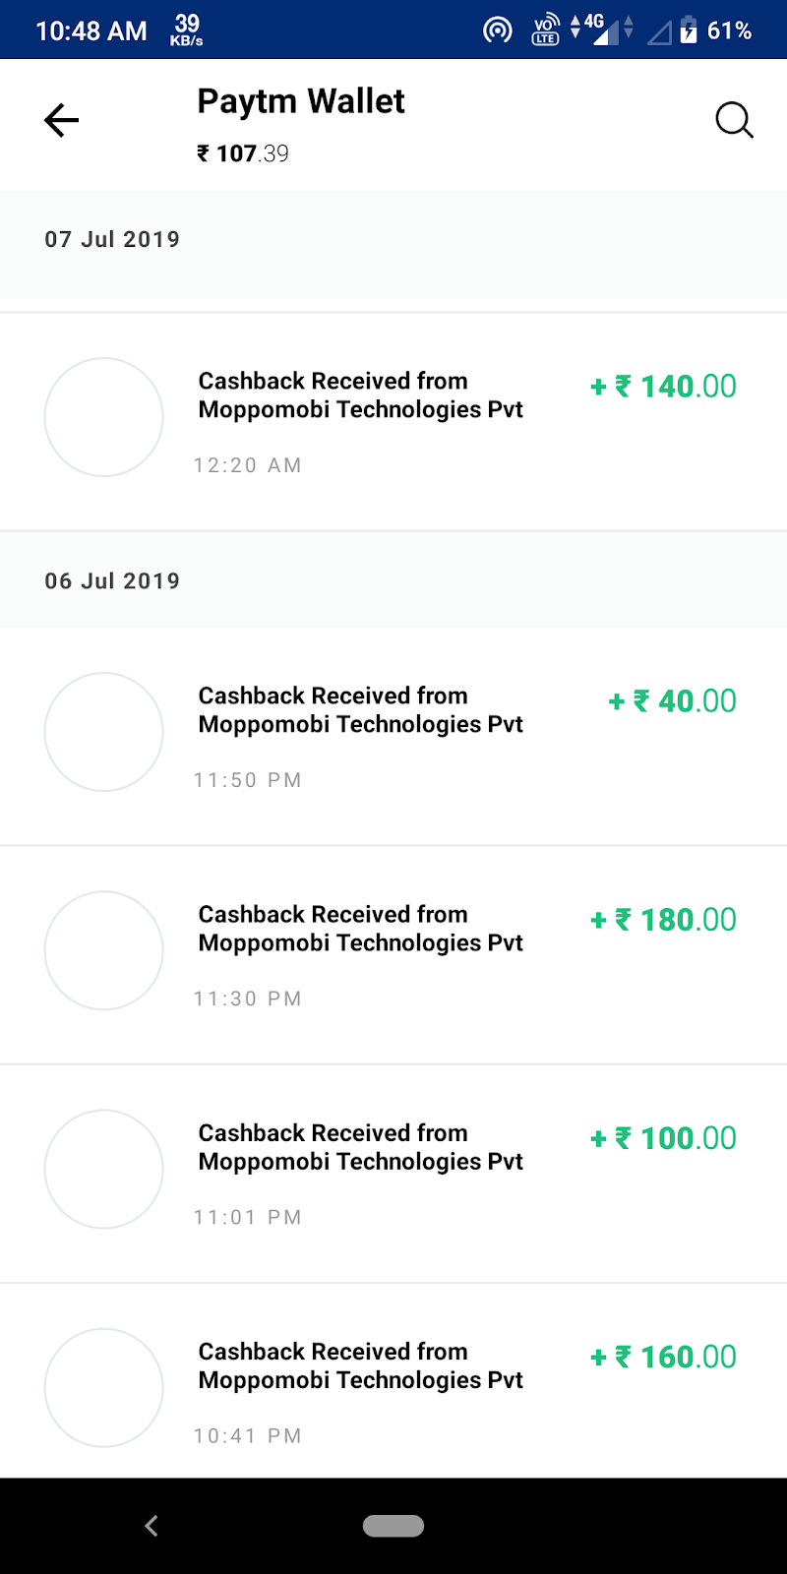Tap avatar circle of ₹100.00 cashback
The width and height of the screenshot is (787, 1574).
coord(104,1169)
